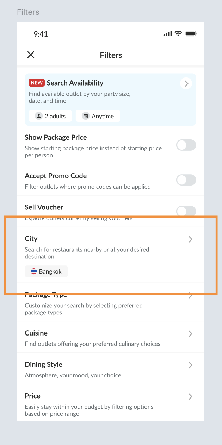Image resolution: width=222 pixels, height=445 pixels.
Task: Choose the Anytime date chip
Action: [x=98, y=116]
